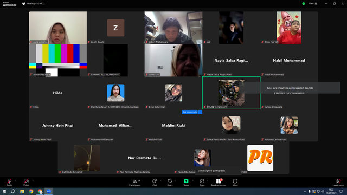Screen dimensions: 347x195
Task: Click the Zoom taskbar icon
Action: coord(49,191)
